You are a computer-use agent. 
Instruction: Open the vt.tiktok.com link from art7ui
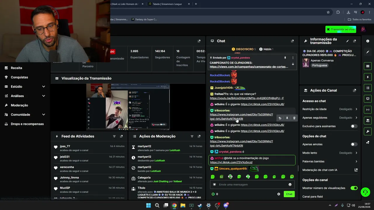(x=231, y=162)
